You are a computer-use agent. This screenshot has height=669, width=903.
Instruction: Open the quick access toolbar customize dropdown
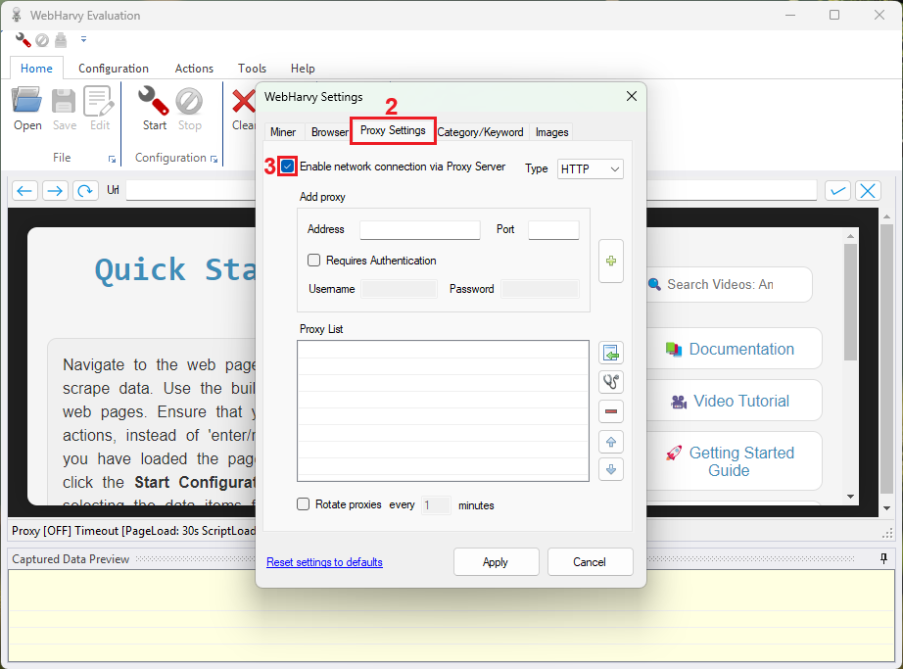coord(83,40)
